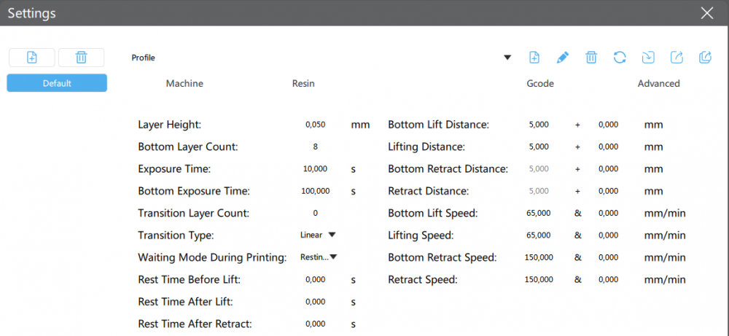
Task: Select the Default machine entry
Action: (x=57, y=83)
